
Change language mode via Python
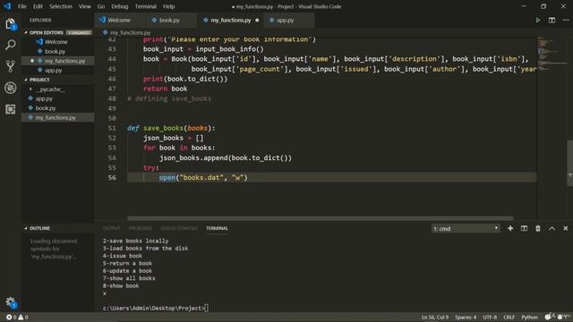coord(529,318)
